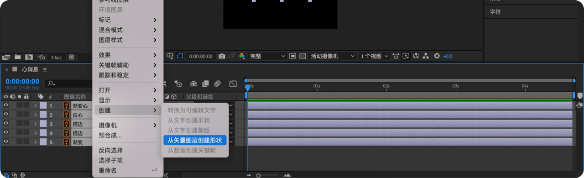Open the 图层样式 submenu
Screen dimensions: 584x178
128,40
